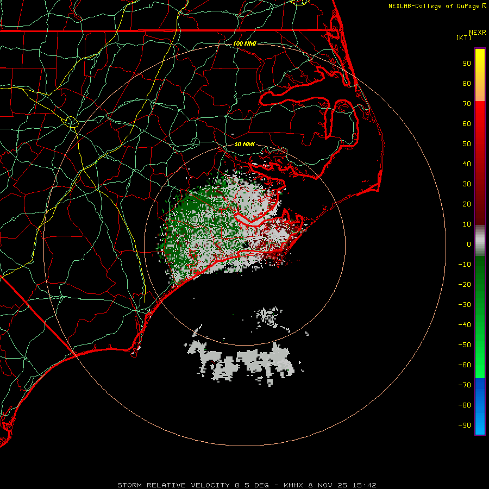Click the gray zero-velocity color bar segment
The width and height of the screenshot is (489, 489).
[x=480, y=241]
